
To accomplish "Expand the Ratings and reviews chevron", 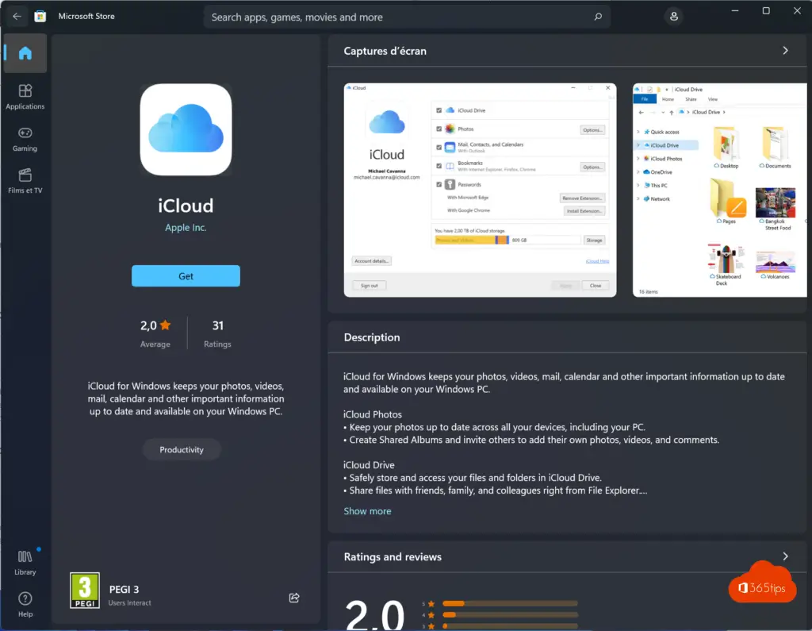I will pyautogui.click(x=785, y=556).
